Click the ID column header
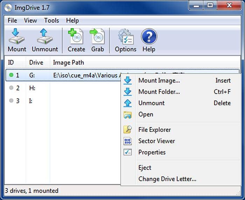 15,63
